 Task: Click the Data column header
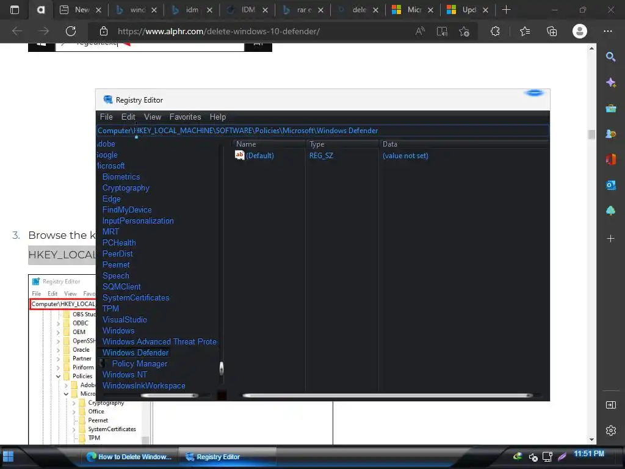(464, 144)
